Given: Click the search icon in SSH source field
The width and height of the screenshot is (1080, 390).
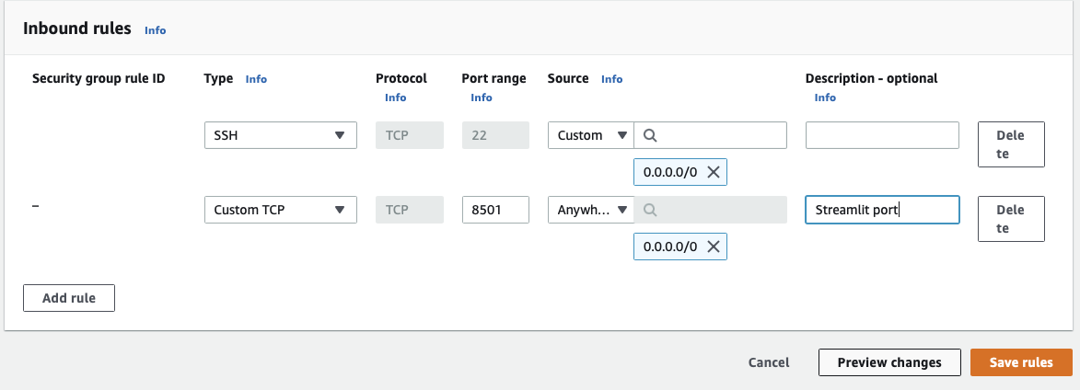Looking at the screenshot, I should (649, 135).
